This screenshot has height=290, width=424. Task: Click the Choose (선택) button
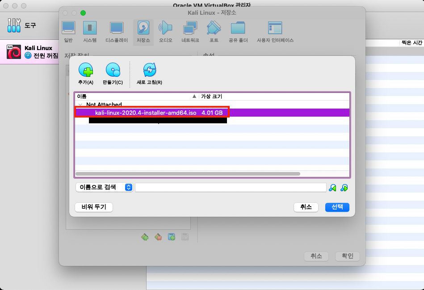pos(337,207)
